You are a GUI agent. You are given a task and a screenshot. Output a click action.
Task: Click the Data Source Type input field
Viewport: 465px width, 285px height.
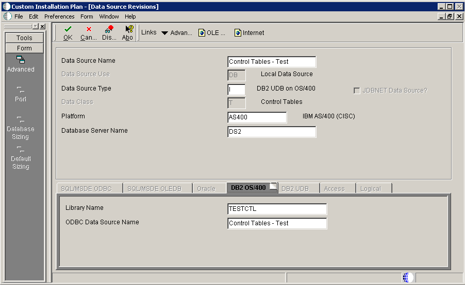pyautogui.click(x=236, y=90)
